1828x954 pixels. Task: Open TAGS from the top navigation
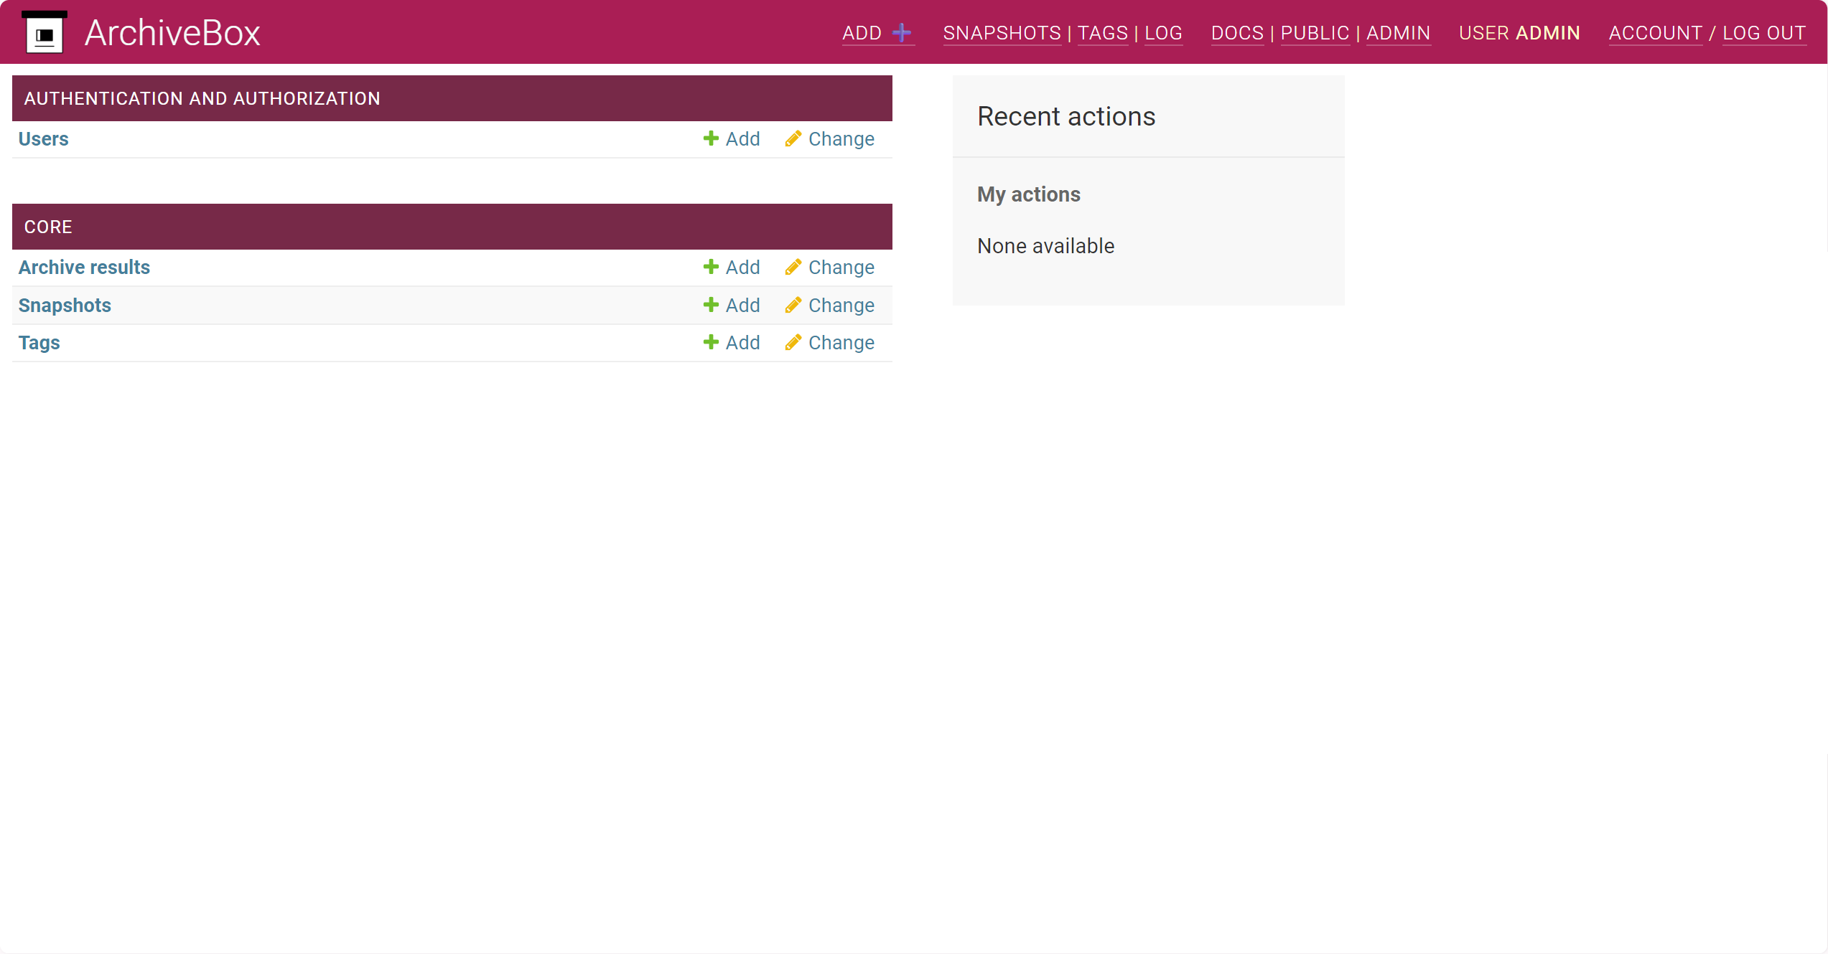pos(1103,33)
